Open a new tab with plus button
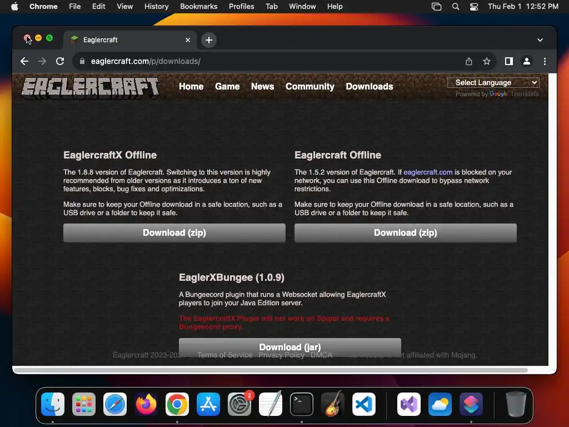Viewport: 569px width, 427px height. point(209,40)
